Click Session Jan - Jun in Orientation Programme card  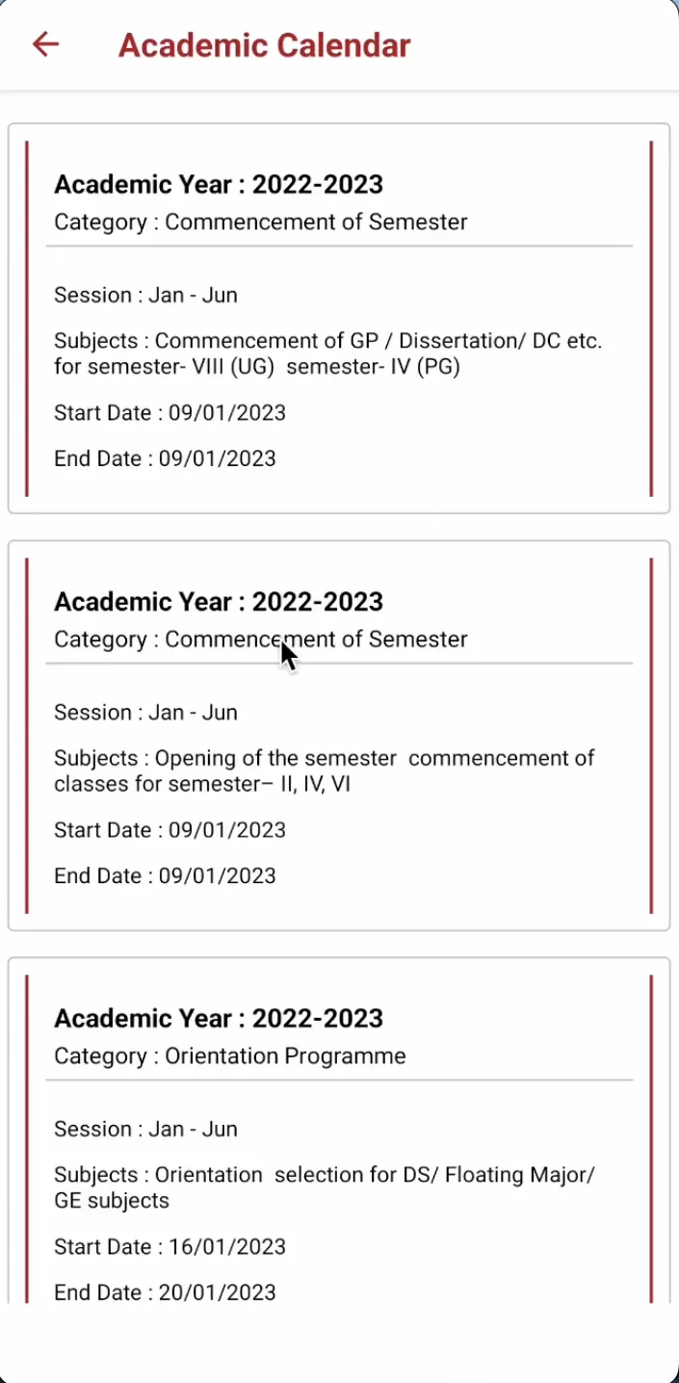tap(145, 1130)
